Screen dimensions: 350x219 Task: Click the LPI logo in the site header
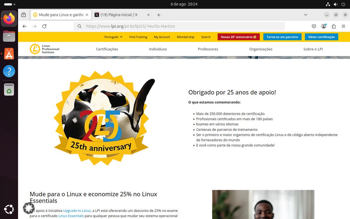(x=45, y=49)
